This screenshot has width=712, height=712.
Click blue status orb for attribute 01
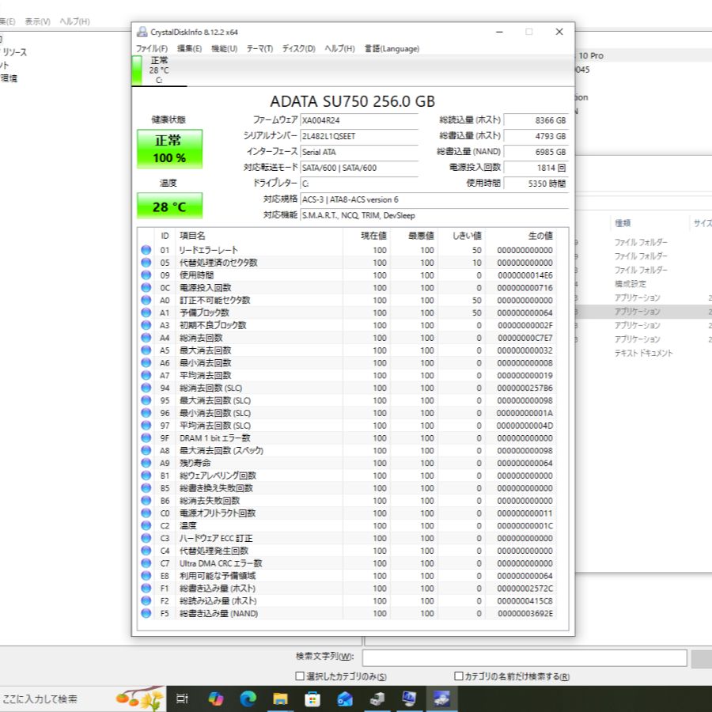(146, 250)
